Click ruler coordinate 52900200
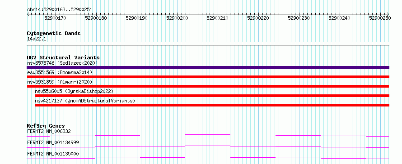This screenshot has height=164, width=402. [177, 18]
